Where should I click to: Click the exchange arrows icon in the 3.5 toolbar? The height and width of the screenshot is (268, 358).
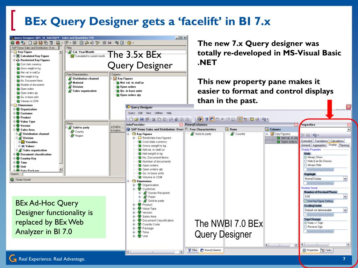92,43
